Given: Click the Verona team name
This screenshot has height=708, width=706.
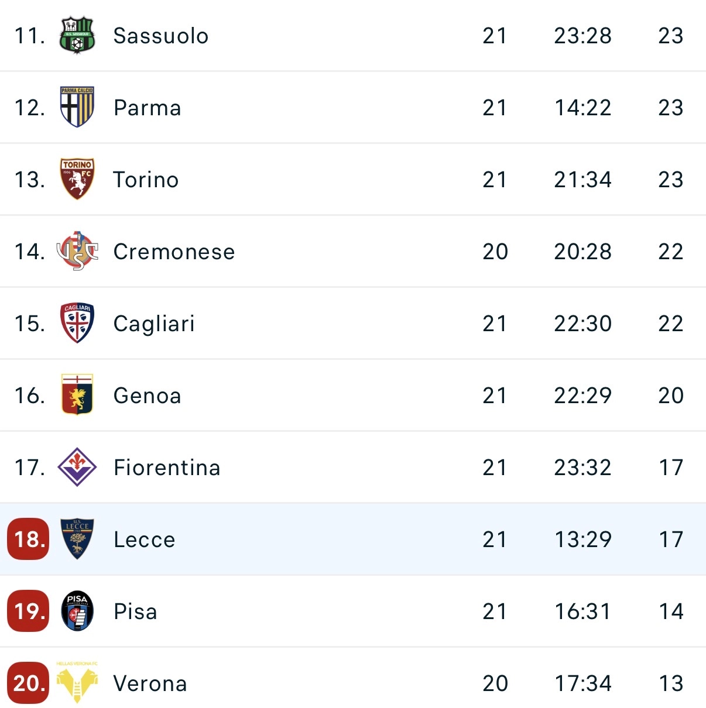Looking at the screenshot, I should pos(150,682).
